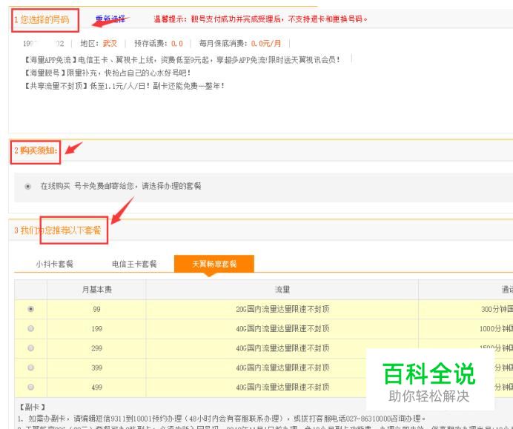Select the 在线购买 radio button

click(28, 187)
